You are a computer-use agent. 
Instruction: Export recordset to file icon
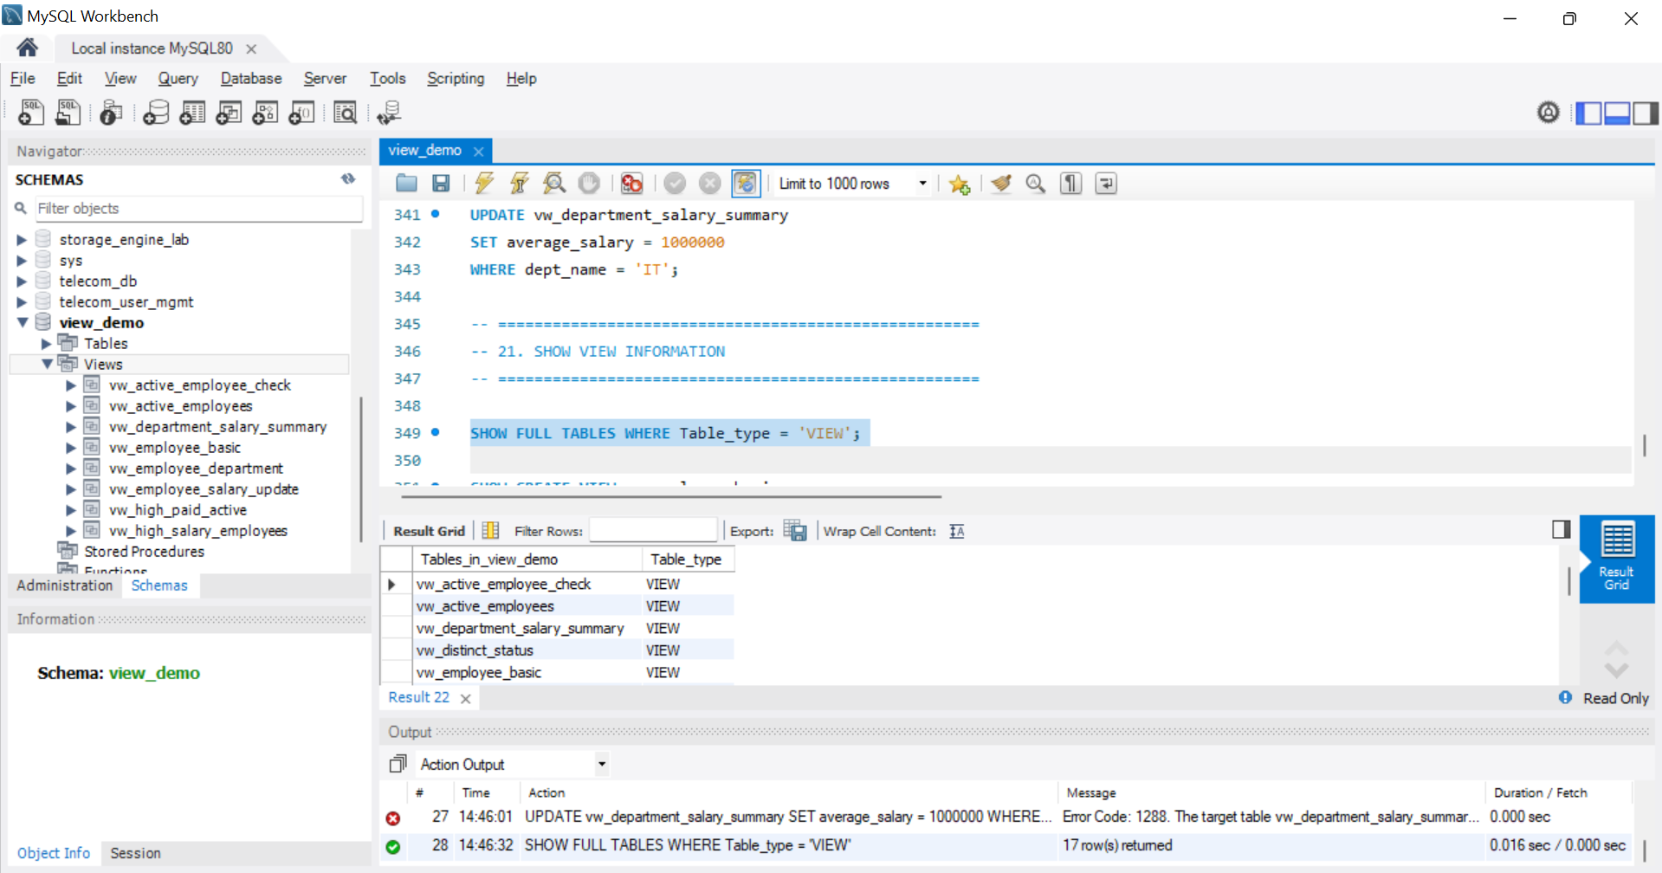click(794, 530)
